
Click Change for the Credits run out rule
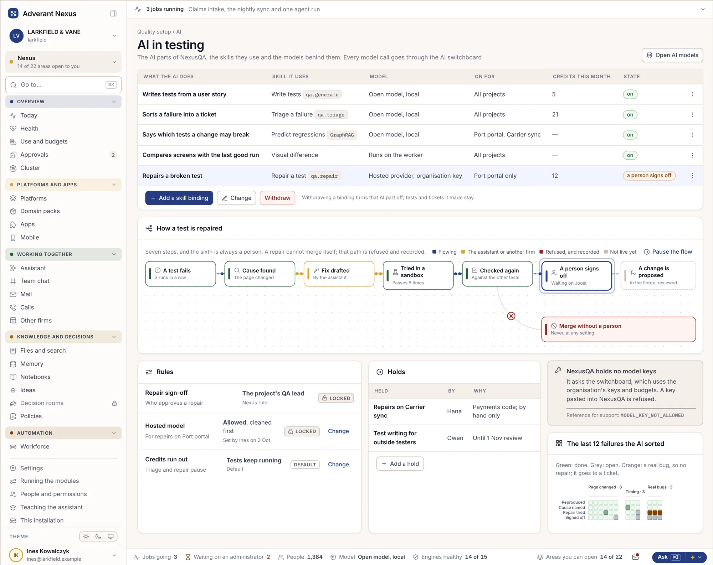338,465
